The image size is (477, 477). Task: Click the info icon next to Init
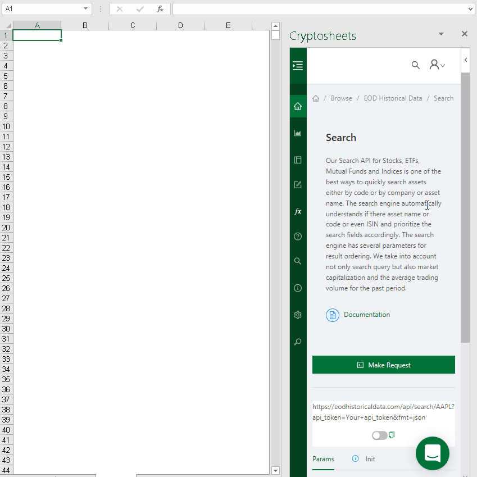coord(355,458)
